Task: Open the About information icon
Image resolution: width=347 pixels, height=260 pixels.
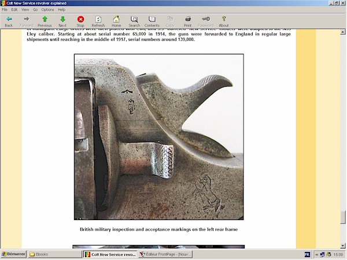Action: (x=224, y=19)
